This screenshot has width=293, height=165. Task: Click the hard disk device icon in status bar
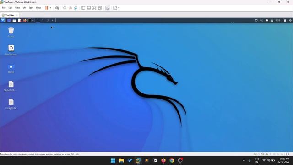click(255, 154)
